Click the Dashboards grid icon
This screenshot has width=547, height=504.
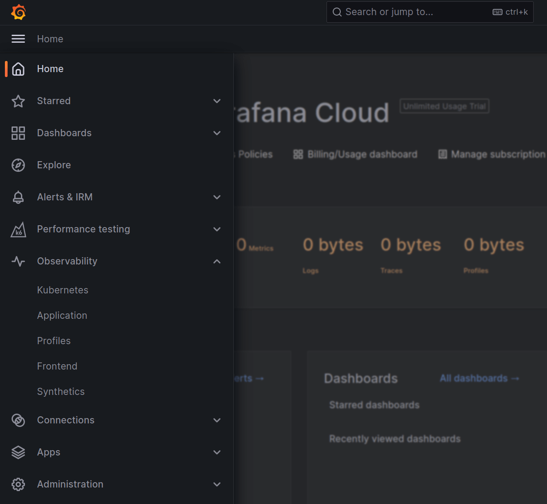coord(18,133)
